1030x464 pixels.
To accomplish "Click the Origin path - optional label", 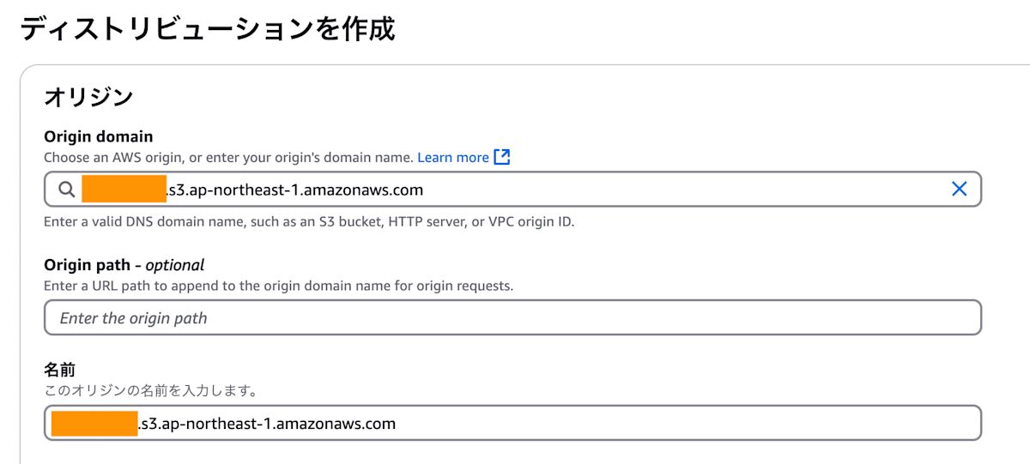I will click(124, 264).
